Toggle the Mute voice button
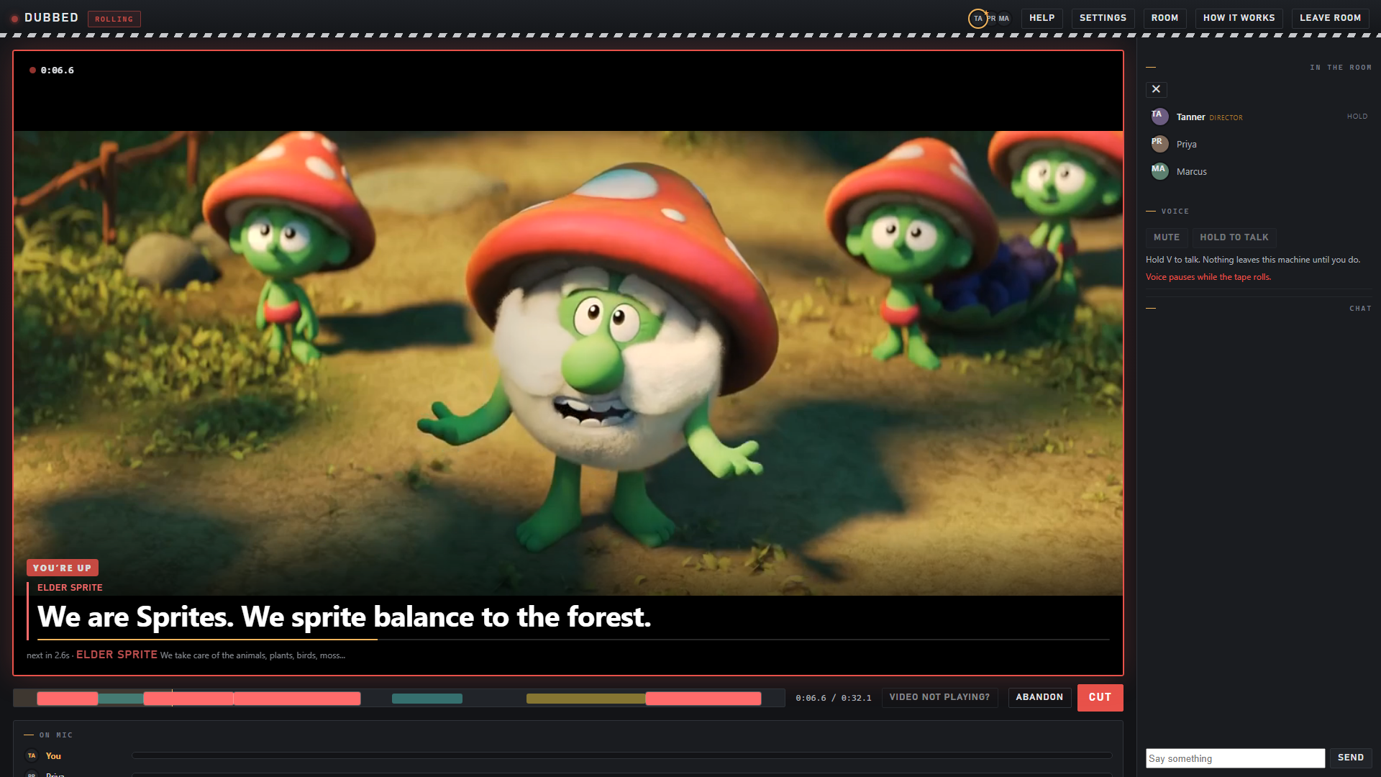 tap(1166, 237)
